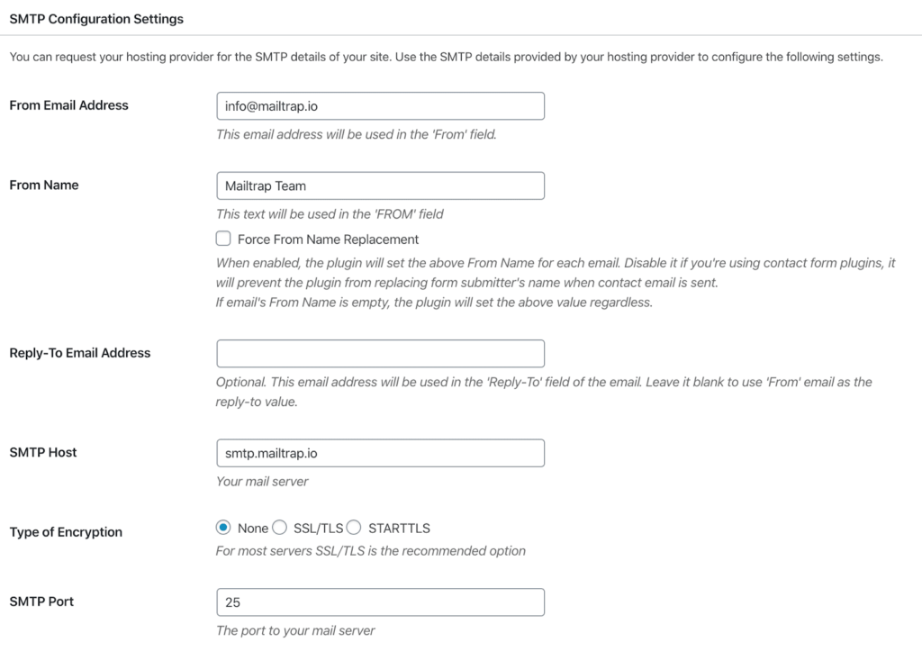Image resolution: width=922 pixels, height=651 pixels.
Task: Click the SMTP Configuration Settings header
Action: coord(95,18)
